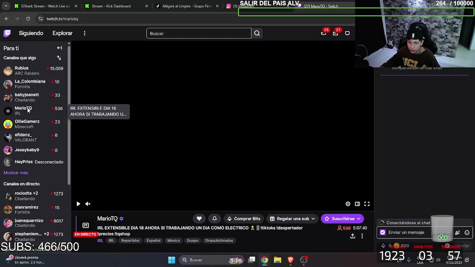Viewport: 475px width, 267px height.
Task: Toggle theatre mode on the player
Action: pos(357,204)
